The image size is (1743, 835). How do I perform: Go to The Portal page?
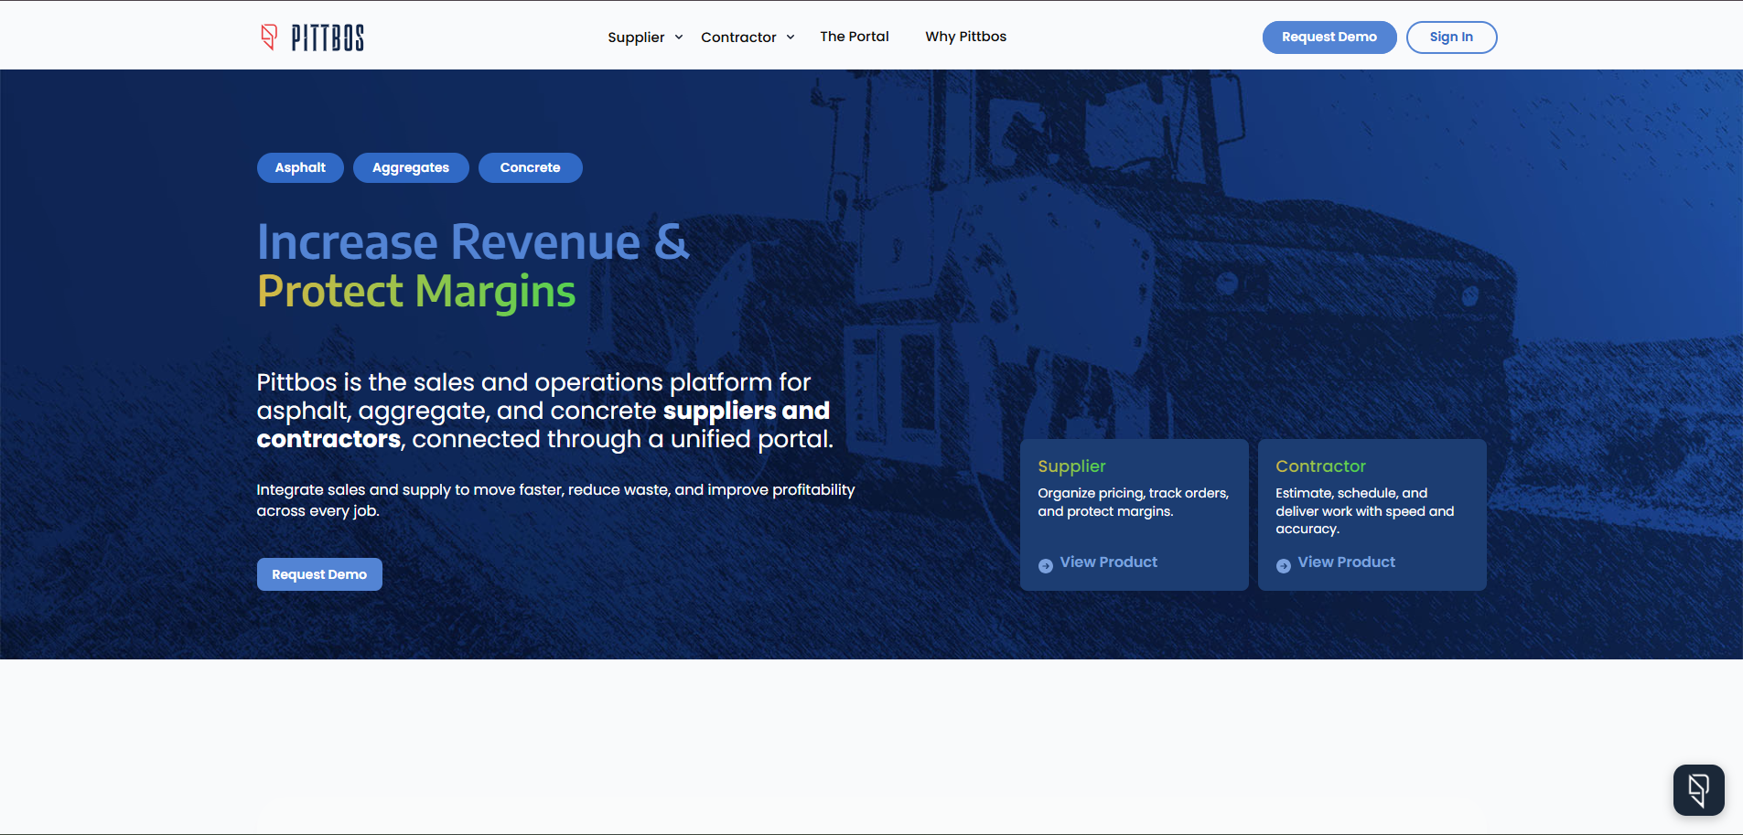pos(855,37)
